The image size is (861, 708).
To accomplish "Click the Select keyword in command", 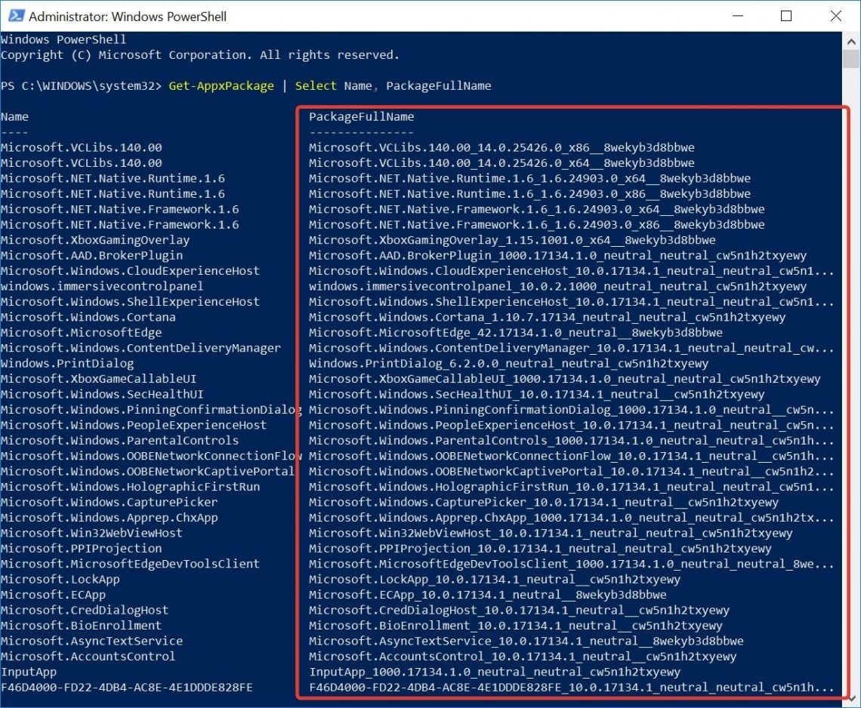I will click(316, 86).
